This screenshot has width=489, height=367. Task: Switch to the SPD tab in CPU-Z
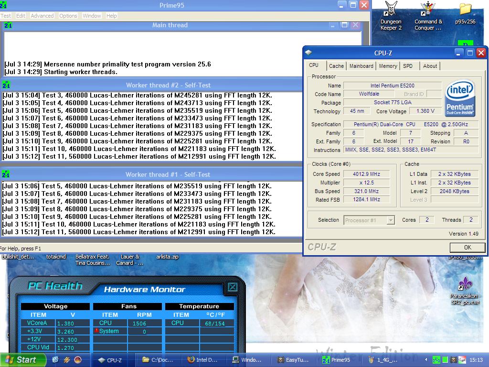tap(408, 66)
